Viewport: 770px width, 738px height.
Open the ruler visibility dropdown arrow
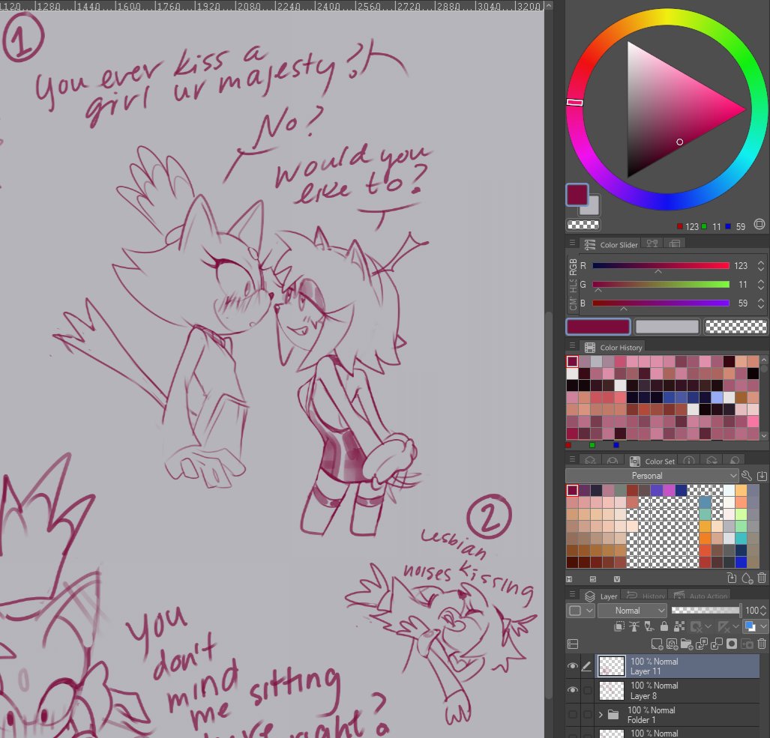[736, 626]
